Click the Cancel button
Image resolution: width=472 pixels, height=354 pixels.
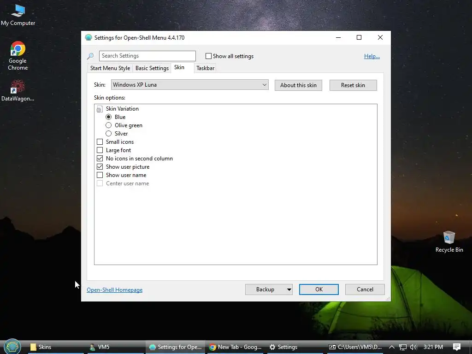[365, 289]
